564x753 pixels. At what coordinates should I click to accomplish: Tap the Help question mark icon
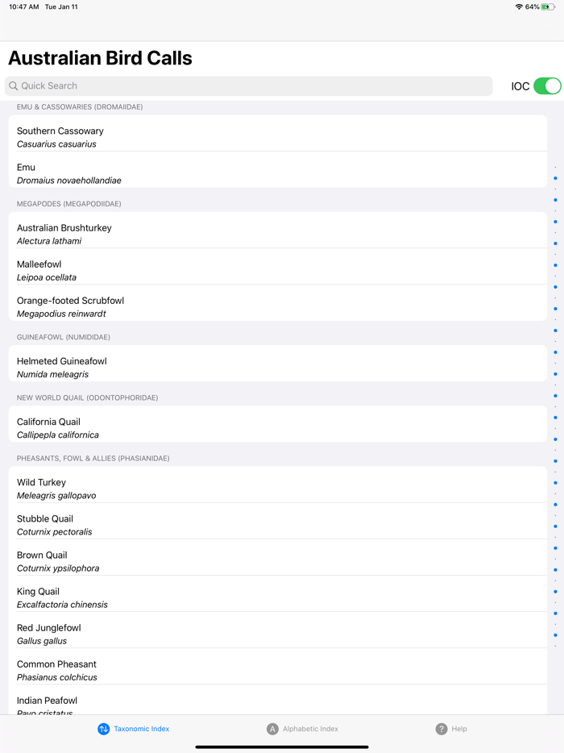coord(442,729)
